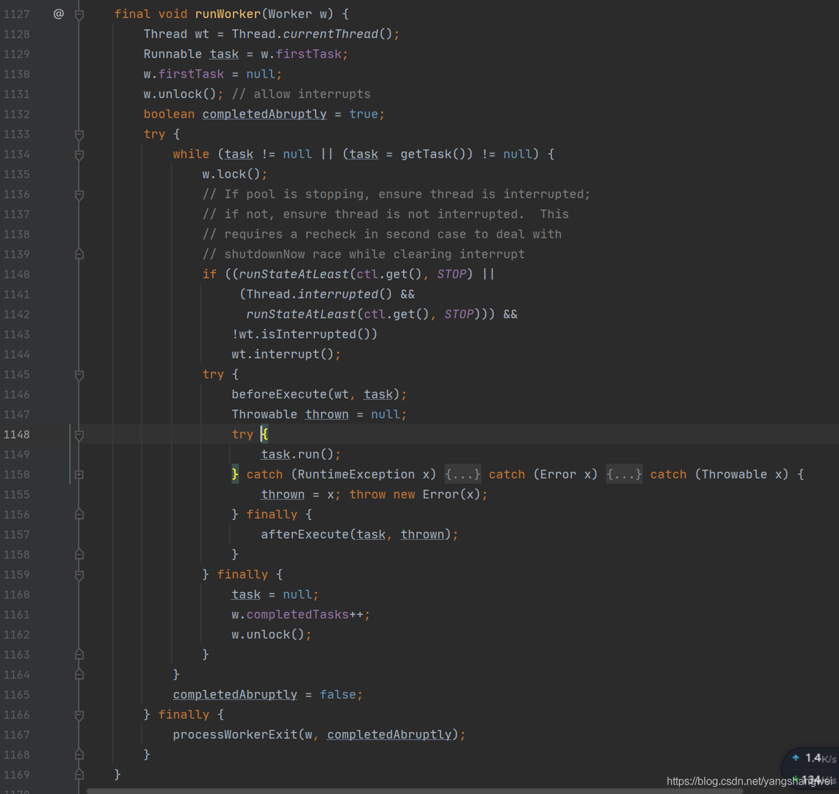Click the fold toggle beside line 1145 try
This screenshot has width=839, height=794.
click(79, 375)
